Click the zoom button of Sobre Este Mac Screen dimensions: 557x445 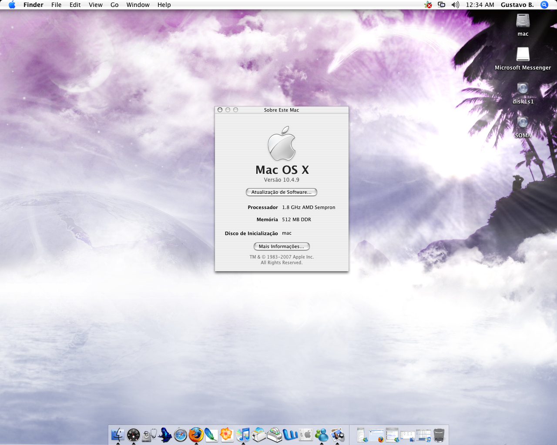tap(235, 110)
